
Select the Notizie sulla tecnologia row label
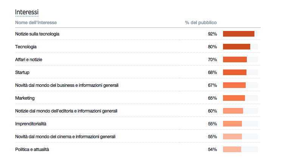37,34
